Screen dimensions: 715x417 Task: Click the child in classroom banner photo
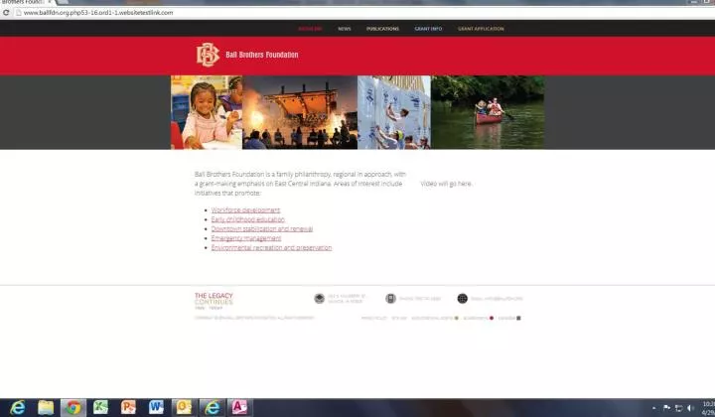coord(207,112)
